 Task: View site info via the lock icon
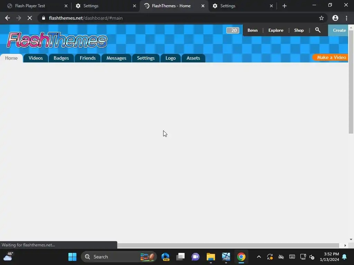click(44, 18)
